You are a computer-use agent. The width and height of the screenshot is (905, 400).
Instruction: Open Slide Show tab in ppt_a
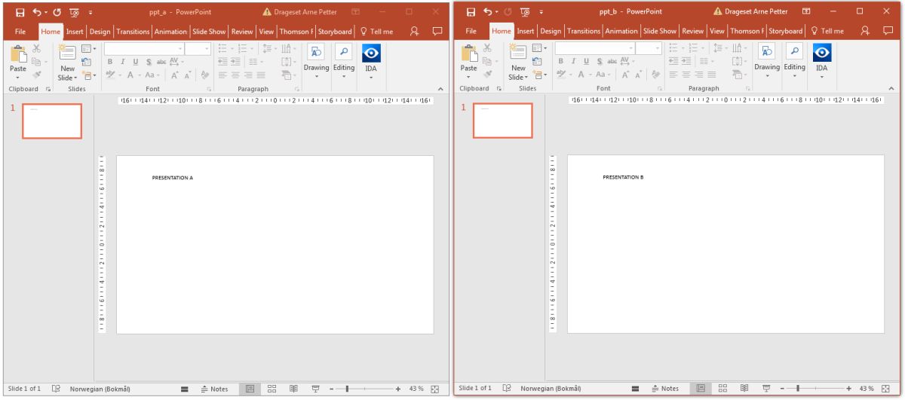(209, 31)
